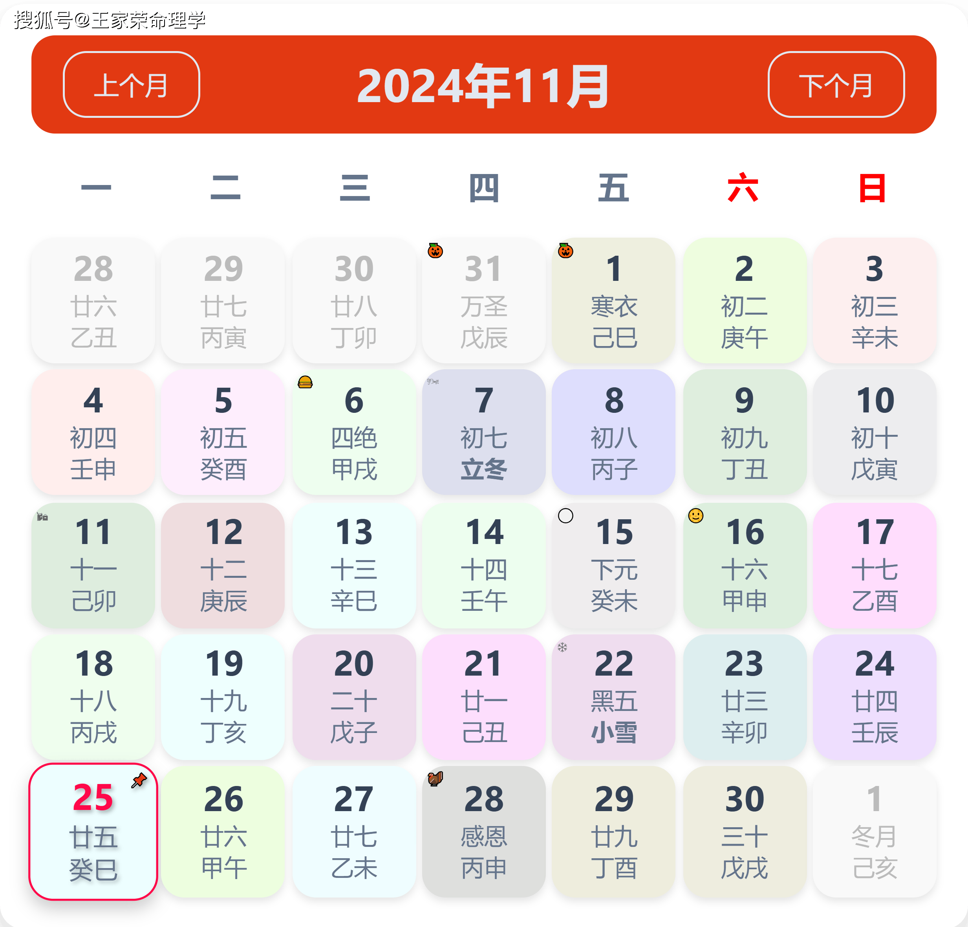968x927 pixels.
Task: Select November 13 十三 辛巳 cell
Action: click(354, 566)
